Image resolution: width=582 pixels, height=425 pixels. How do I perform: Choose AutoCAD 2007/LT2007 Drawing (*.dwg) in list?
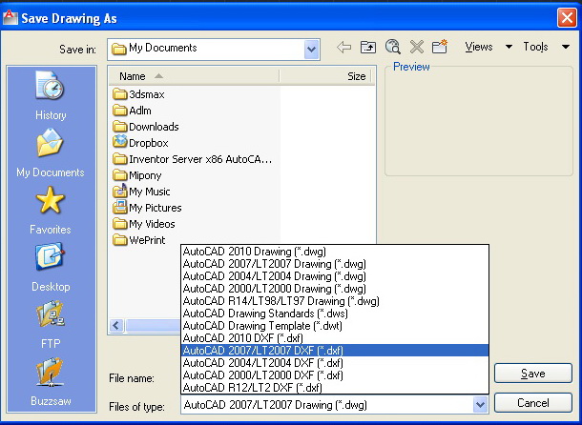(335, 264)
